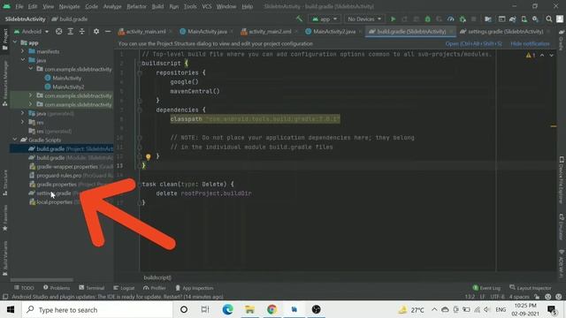Click the Select Opened File target icon
The width and height of the screenshot is (566, 318).
tap(59, 32)
